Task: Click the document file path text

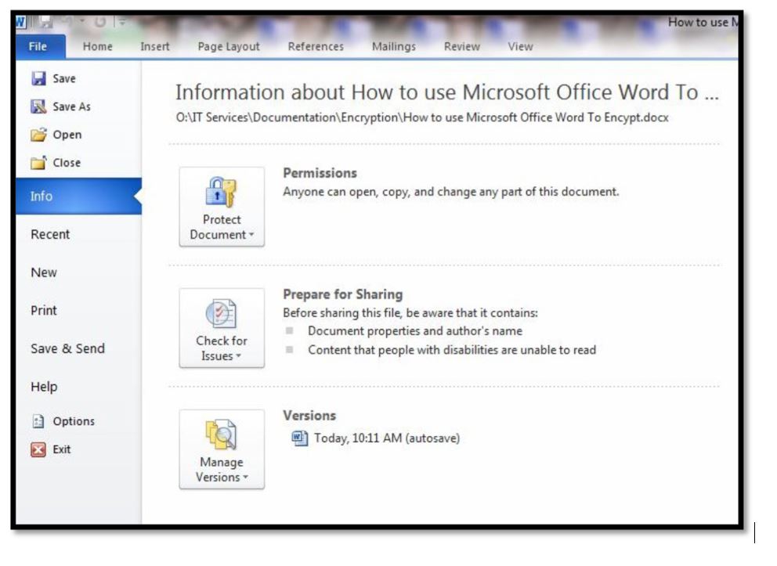Action: pos(422,118)
